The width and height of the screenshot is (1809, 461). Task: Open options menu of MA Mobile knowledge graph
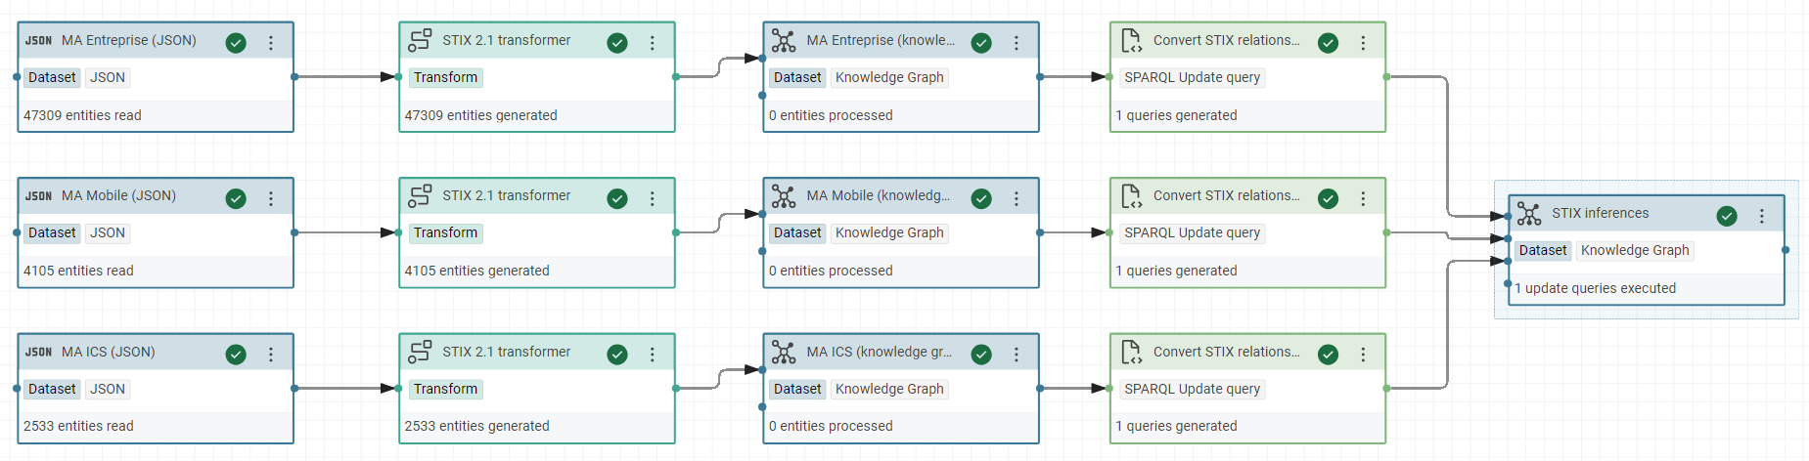[1017, 199]
